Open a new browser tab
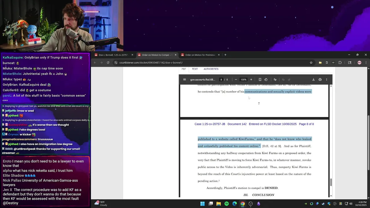The width and height of the screenshot is (370, 208). point(225,55)
